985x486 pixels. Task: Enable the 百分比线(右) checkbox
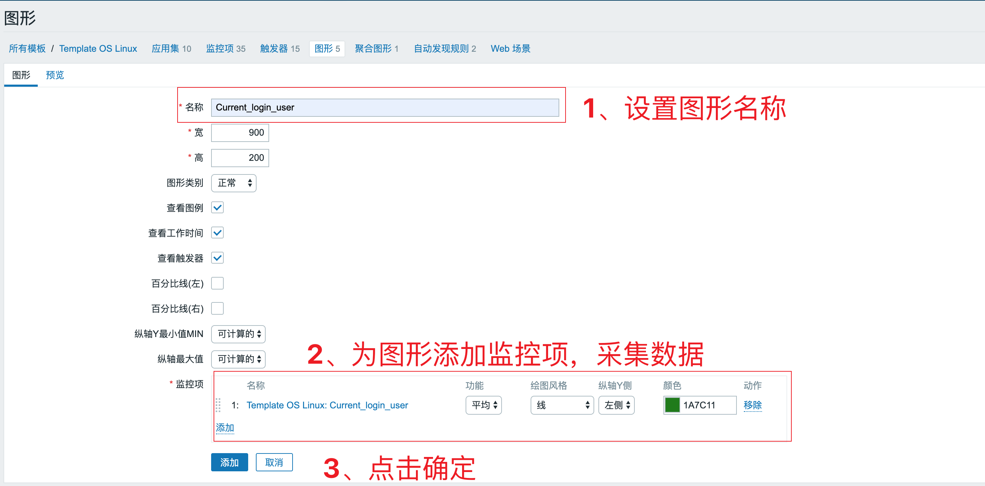click(x=217, y=308)
